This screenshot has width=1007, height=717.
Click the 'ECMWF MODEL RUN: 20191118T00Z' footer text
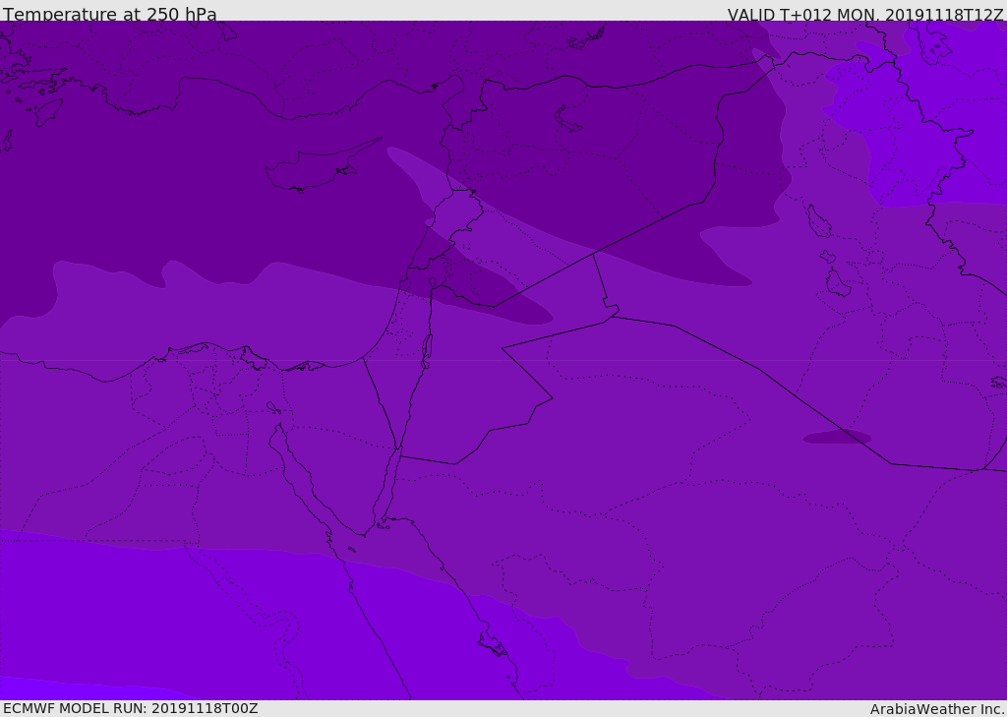coord(131,708)
